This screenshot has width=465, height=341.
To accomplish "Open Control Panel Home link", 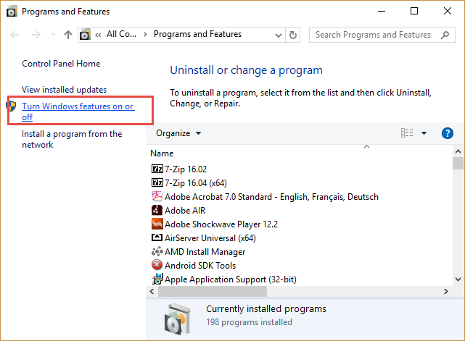I will [61, 64].
